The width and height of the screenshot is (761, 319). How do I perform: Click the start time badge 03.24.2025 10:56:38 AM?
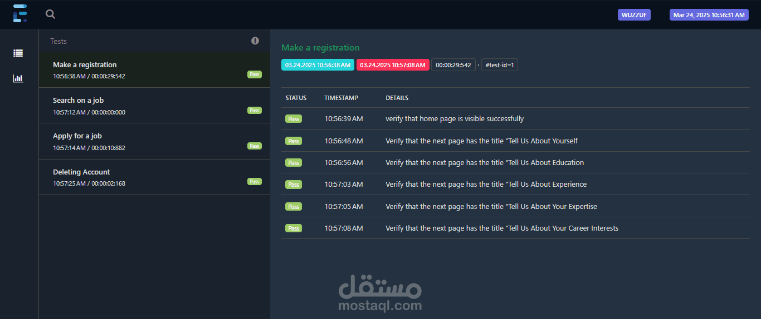(318, 65)
